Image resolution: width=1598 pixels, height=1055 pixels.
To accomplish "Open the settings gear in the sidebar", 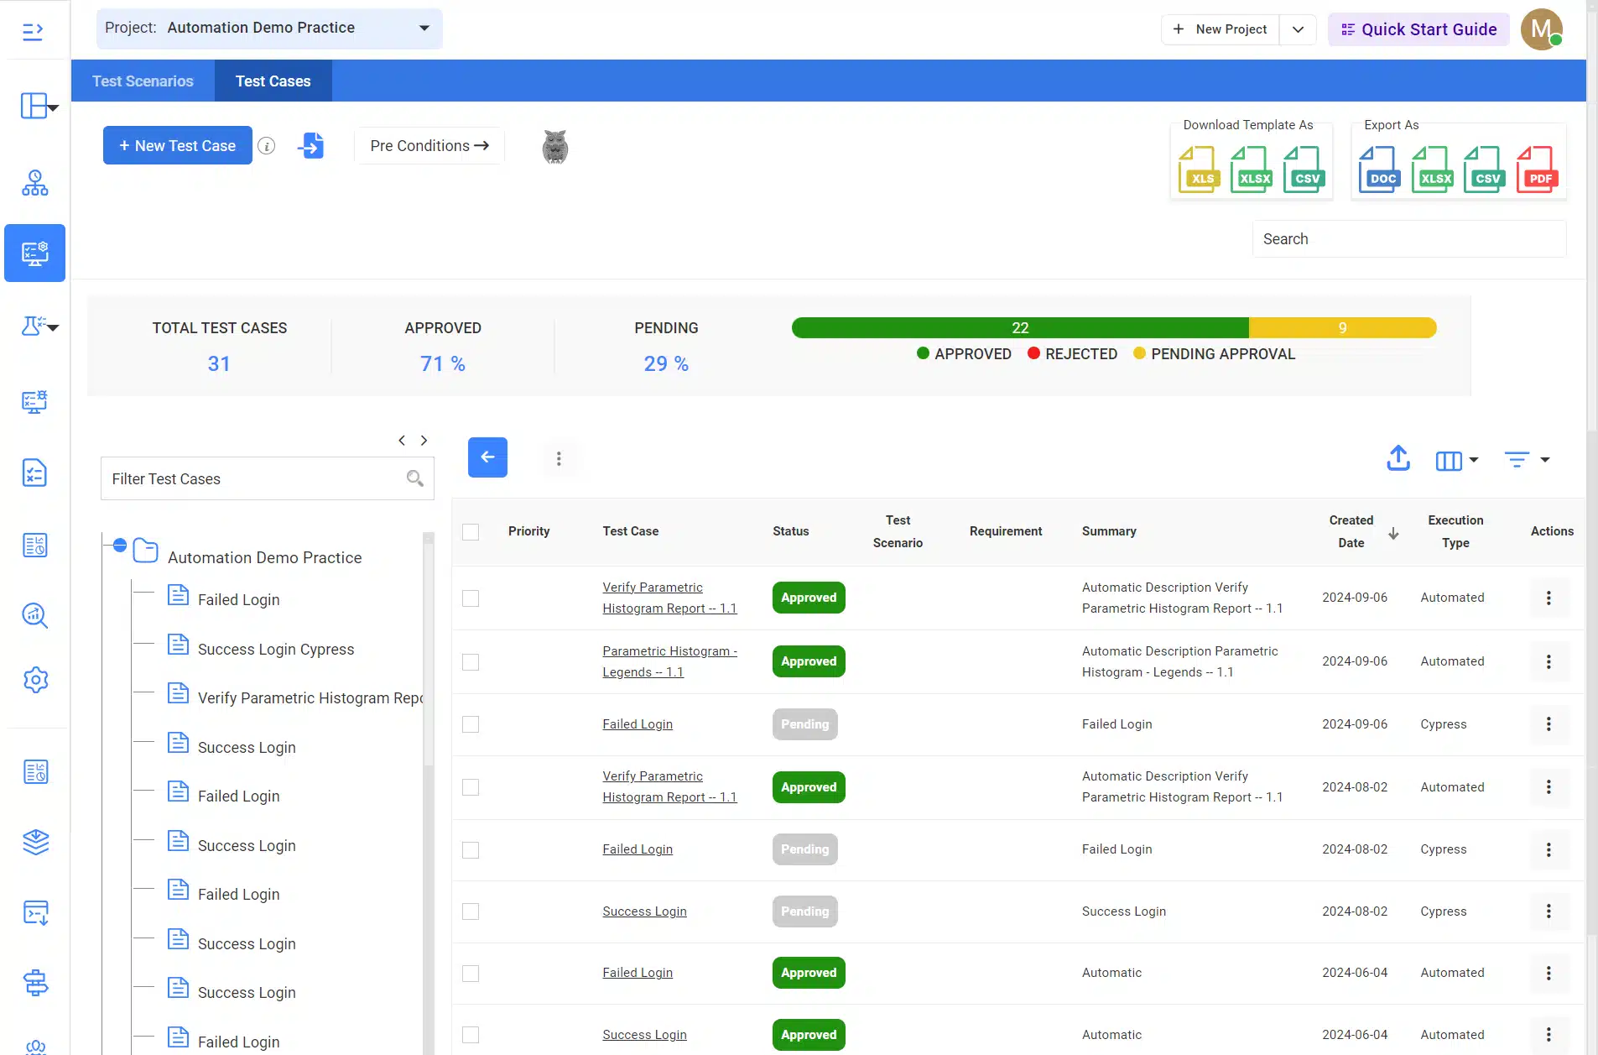I will [x=35, y=679].
